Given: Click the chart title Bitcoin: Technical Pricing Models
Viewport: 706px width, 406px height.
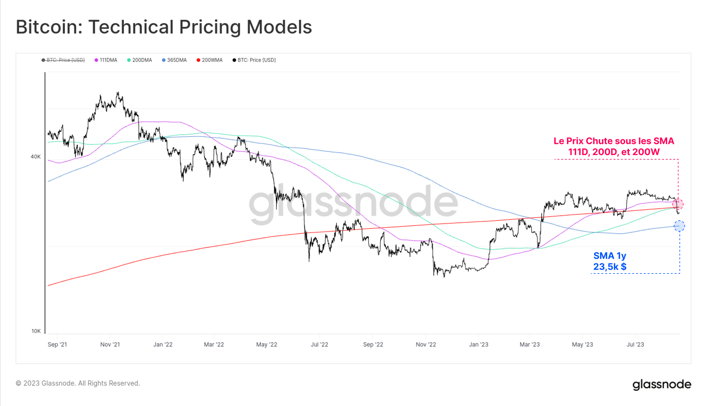Looking at the screenshot, I should [164, 27].
